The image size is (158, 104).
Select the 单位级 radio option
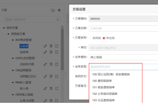pos(104,38)
